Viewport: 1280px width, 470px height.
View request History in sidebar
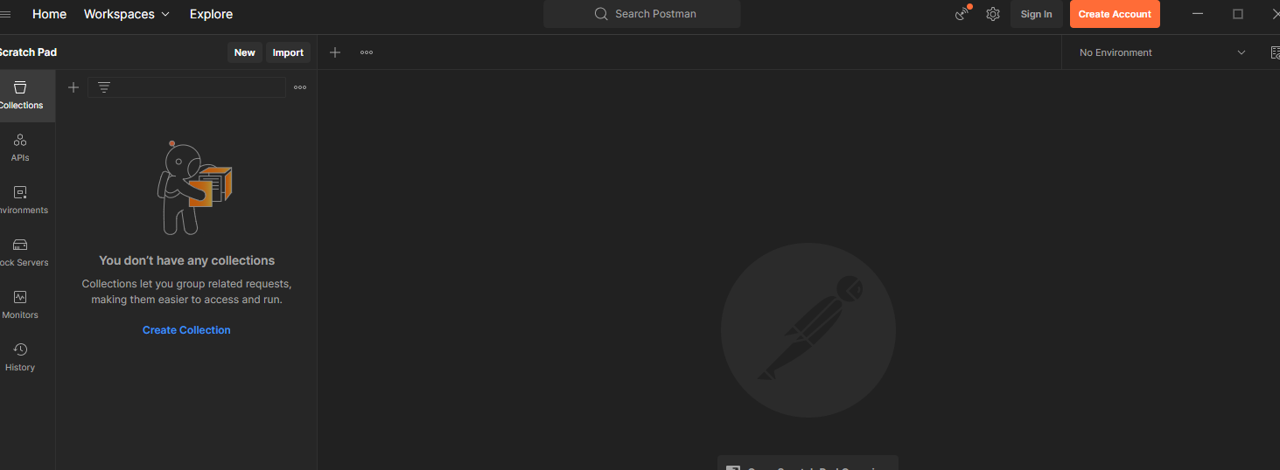click(20, 357)
